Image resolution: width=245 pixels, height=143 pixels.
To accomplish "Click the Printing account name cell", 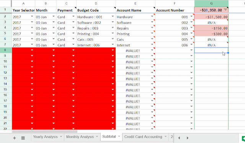I will (135, 34).
